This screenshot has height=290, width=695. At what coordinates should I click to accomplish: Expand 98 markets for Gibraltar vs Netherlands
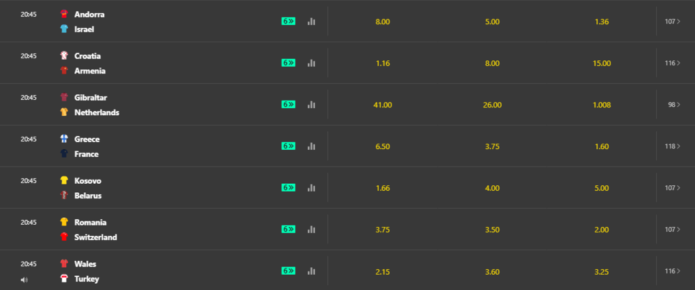(673, 105)
